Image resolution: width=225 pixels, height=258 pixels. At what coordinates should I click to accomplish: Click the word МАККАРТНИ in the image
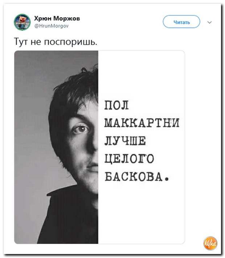(x=142, y=123)
